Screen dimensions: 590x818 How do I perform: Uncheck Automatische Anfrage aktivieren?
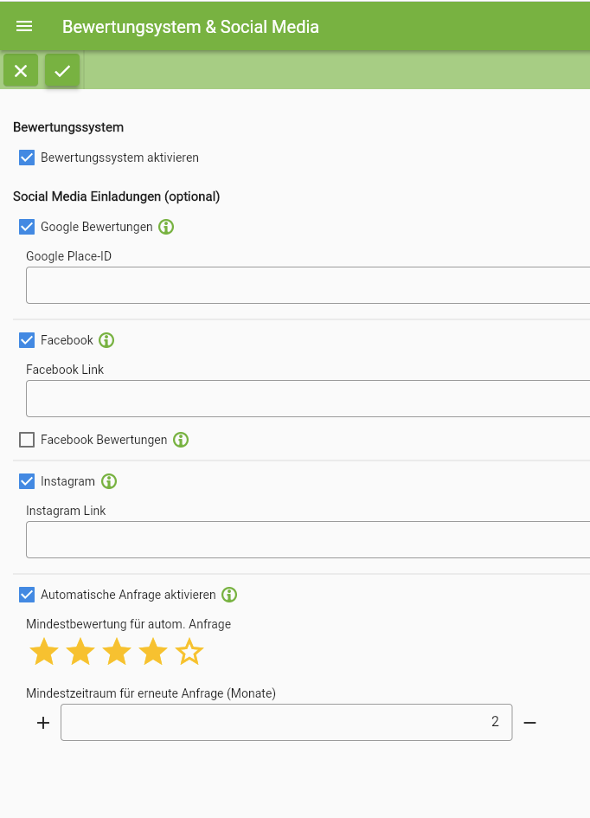[x=27, y=595]
